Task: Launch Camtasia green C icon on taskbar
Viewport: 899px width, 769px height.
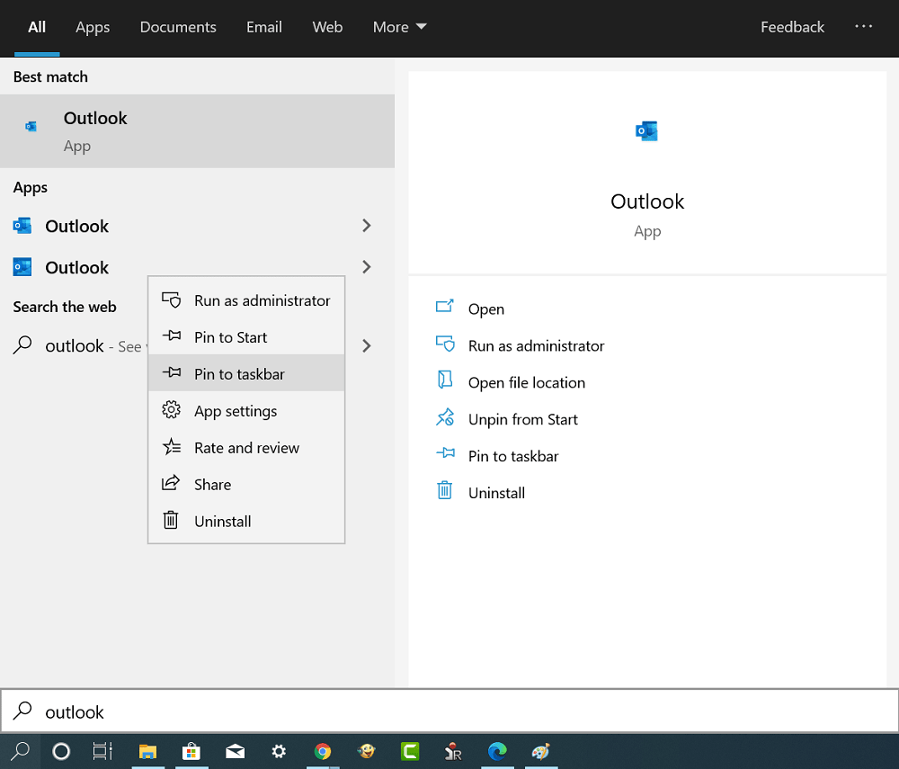Action: [410, 751]
